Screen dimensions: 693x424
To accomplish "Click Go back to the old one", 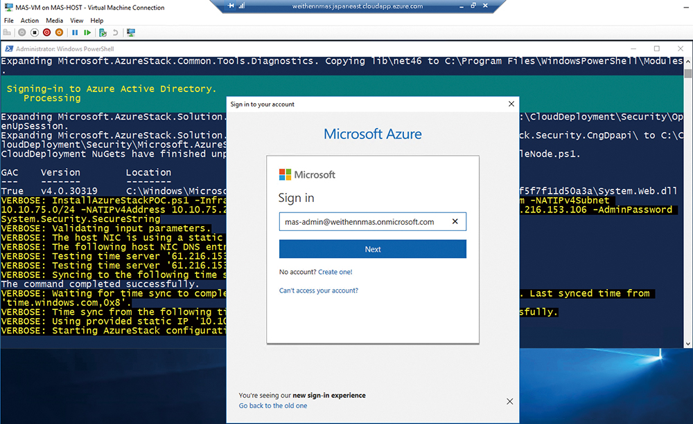I will tap(273, 406).
